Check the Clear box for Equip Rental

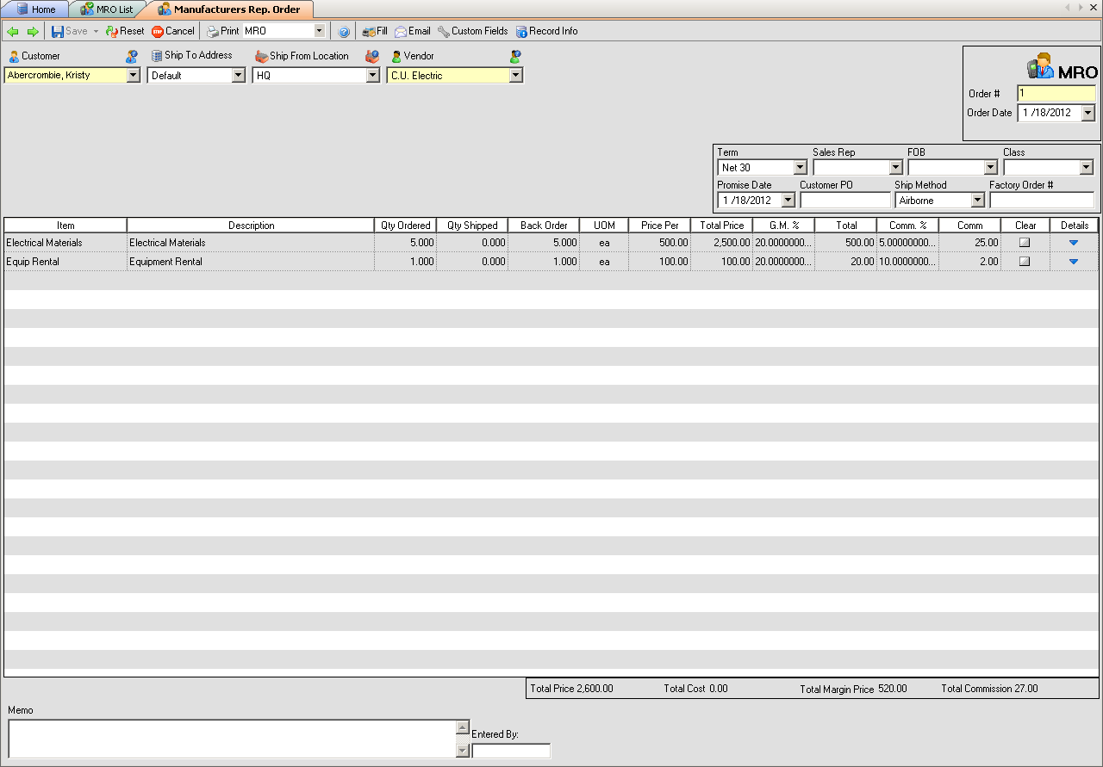(x=1025, y=262)
